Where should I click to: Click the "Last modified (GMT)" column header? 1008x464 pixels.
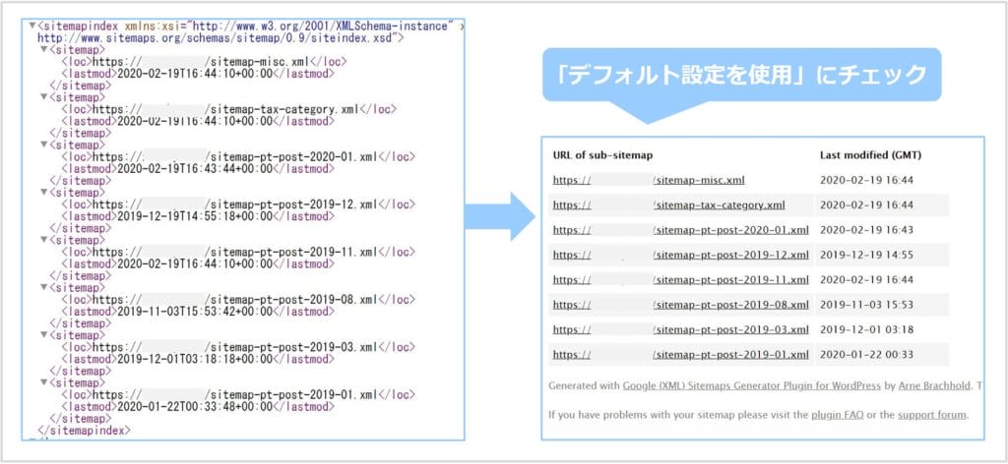click(x=870, y=155)
